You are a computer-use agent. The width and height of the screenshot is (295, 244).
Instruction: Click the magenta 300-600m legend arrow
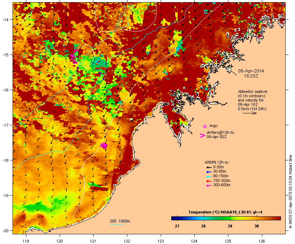point(209,186)
